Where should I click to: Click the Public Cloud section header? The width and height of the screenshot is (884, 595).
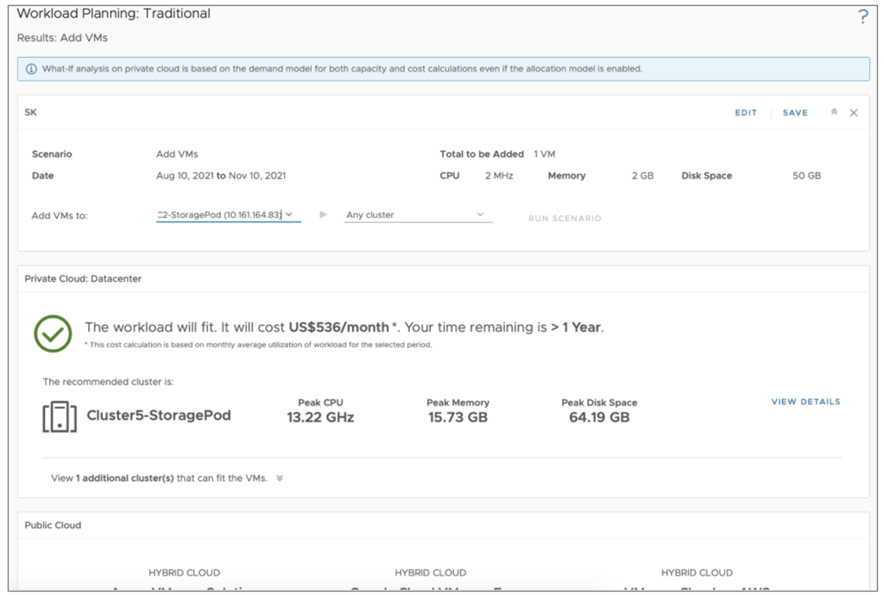tap(53, 524)
